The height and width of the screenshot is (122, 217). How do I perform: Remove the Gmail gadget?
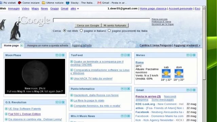[194, 90]
